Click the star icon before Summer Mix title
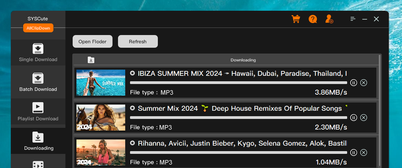Image resolution: width=402 pixels, height=168 pixels. pyautogui.click(x=132, y=108)
